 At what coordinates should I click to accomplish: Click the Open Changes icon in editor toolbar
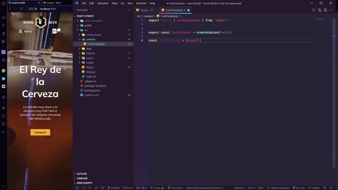(x=320, y=10)
